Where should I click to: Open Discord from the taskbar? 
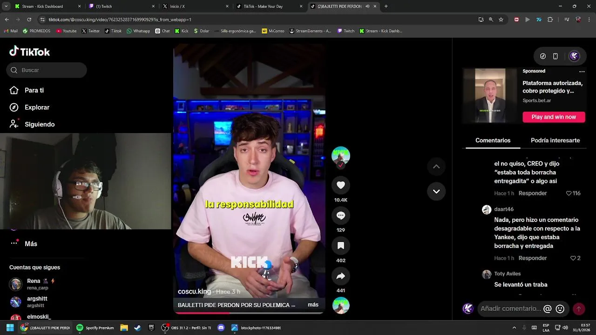tap(221, 328)
